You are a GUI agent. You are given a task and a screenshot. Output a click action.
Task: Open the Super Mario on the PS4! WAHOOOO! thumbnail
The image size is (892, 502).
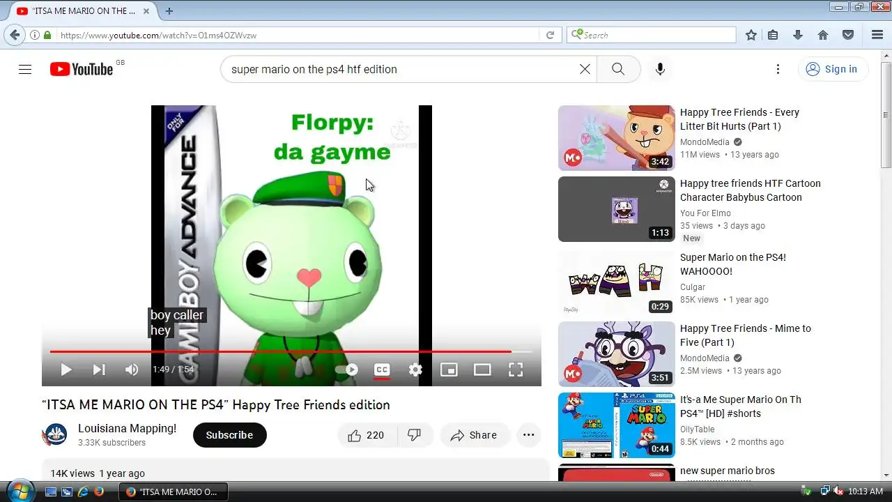coord(617,283)
